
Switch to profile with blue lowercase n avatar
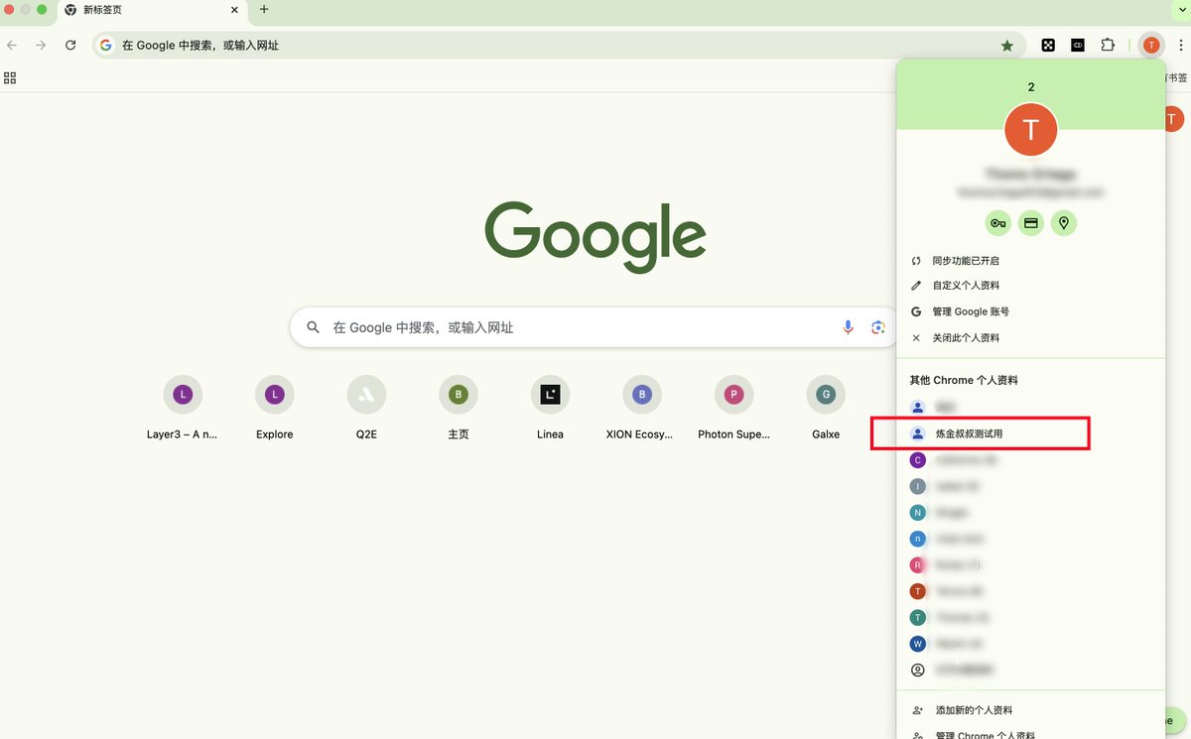(x=1031, y=539)
